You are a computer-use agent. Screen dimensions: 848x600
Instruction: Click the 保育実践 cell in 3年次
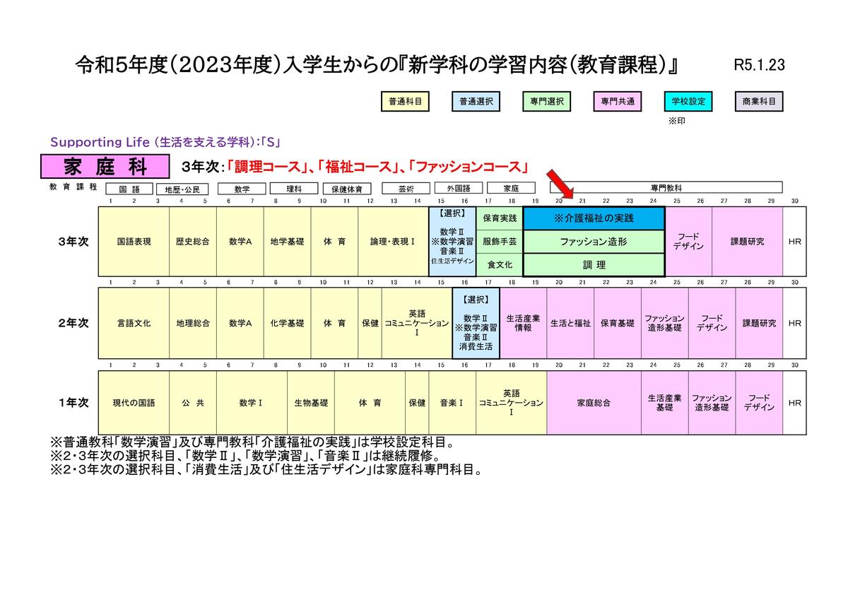pos(500,218)
